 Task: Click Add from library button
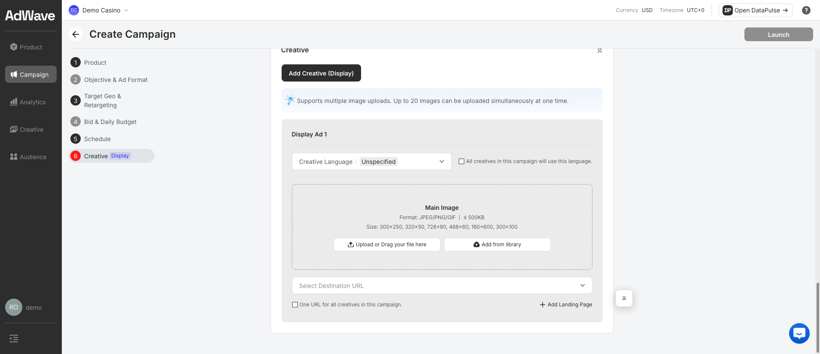point(497,245)
